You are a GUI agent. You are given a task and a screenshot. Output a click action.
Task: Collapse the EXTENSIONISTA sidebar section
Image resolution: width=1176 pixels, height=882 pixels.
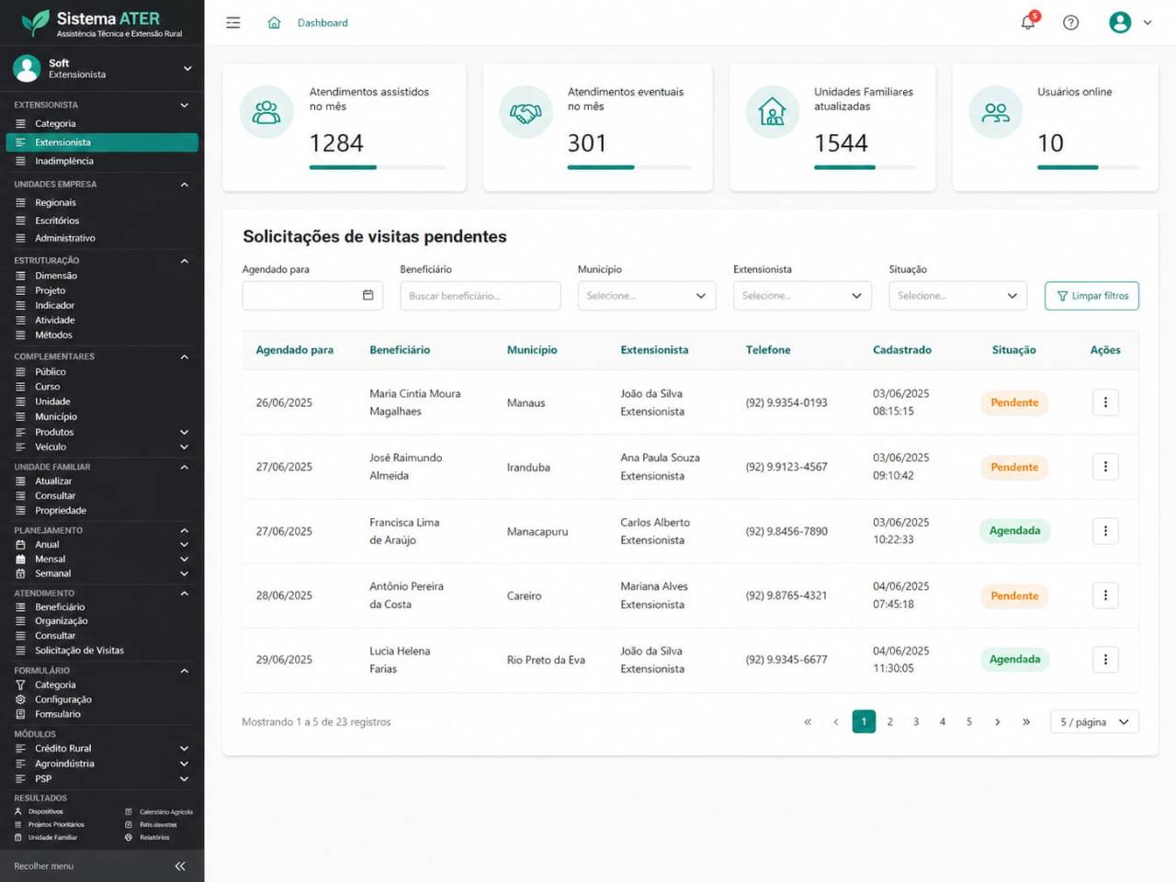185,106
